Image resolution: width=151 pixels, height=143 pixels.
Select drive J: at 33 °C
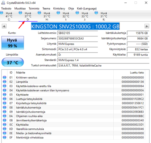85,16
